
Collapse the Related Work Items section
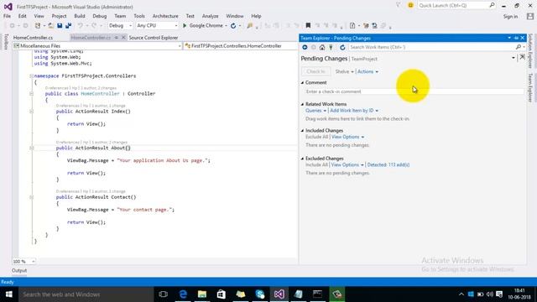302,104
